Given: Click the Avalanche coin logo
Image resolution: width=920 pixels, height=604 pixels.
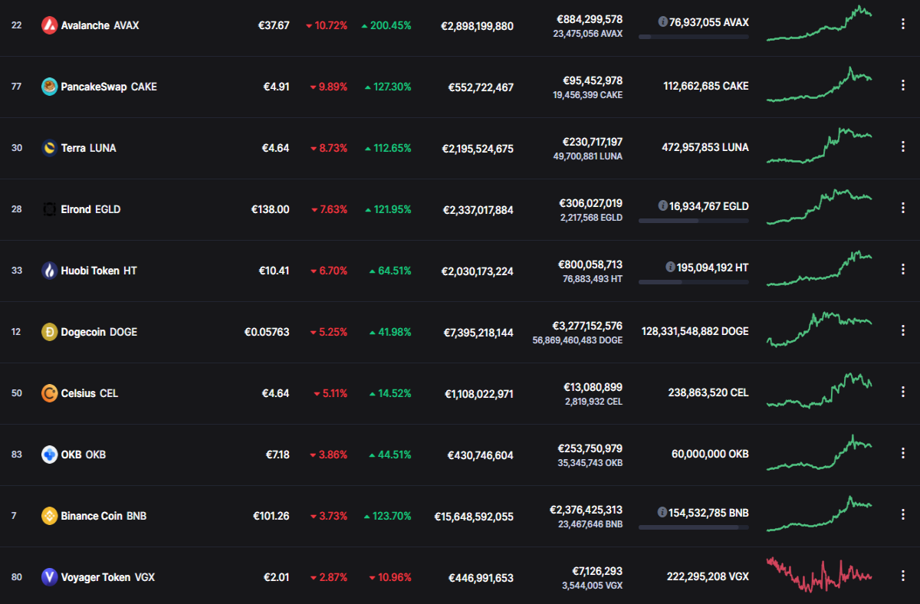Looking at the screenshot, I should 49,25.
